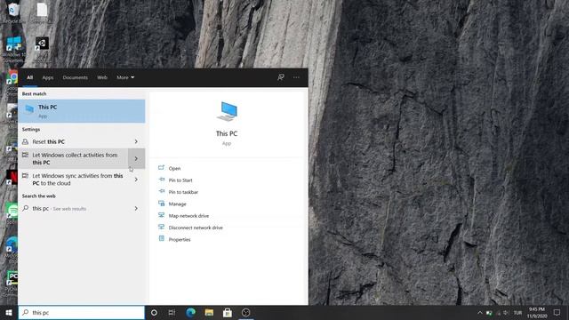Click the Pin to taskbar pin icon
The height and width of the screenshot is (320, 569).
(x=162, y=192)
